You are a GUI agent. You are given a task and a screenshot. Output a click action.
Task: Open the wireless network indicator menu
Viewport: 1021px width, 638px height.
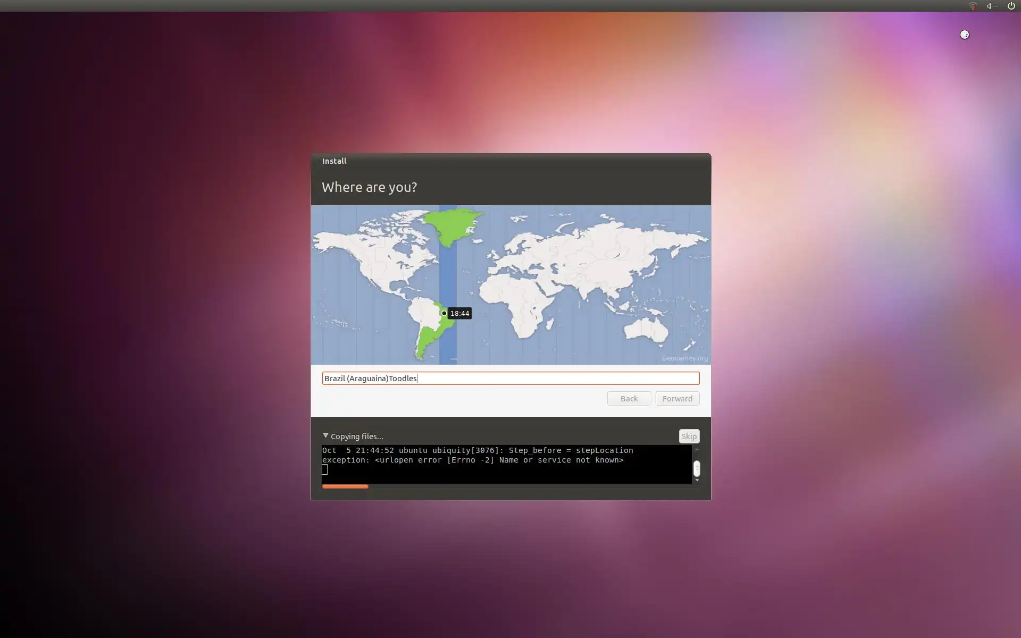pyautogui.click(x=972, y=6)
